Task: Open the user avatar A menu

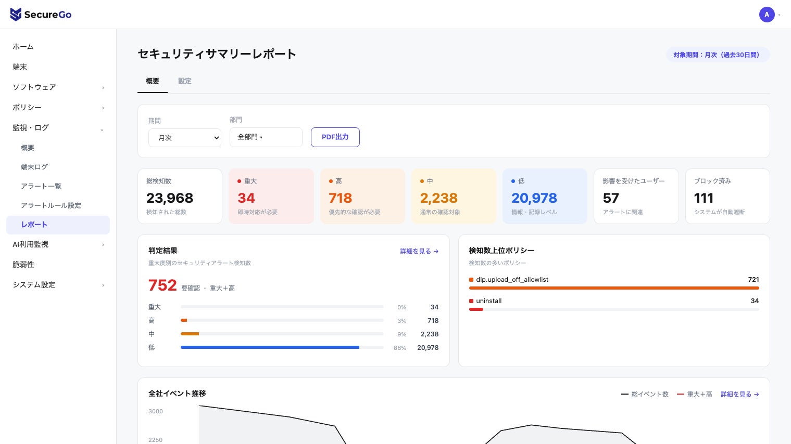Action: pos(767,15)
